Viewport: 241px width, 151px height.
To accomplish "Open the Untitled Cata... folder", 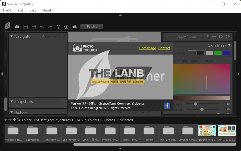I will click(x=188, y=133).
